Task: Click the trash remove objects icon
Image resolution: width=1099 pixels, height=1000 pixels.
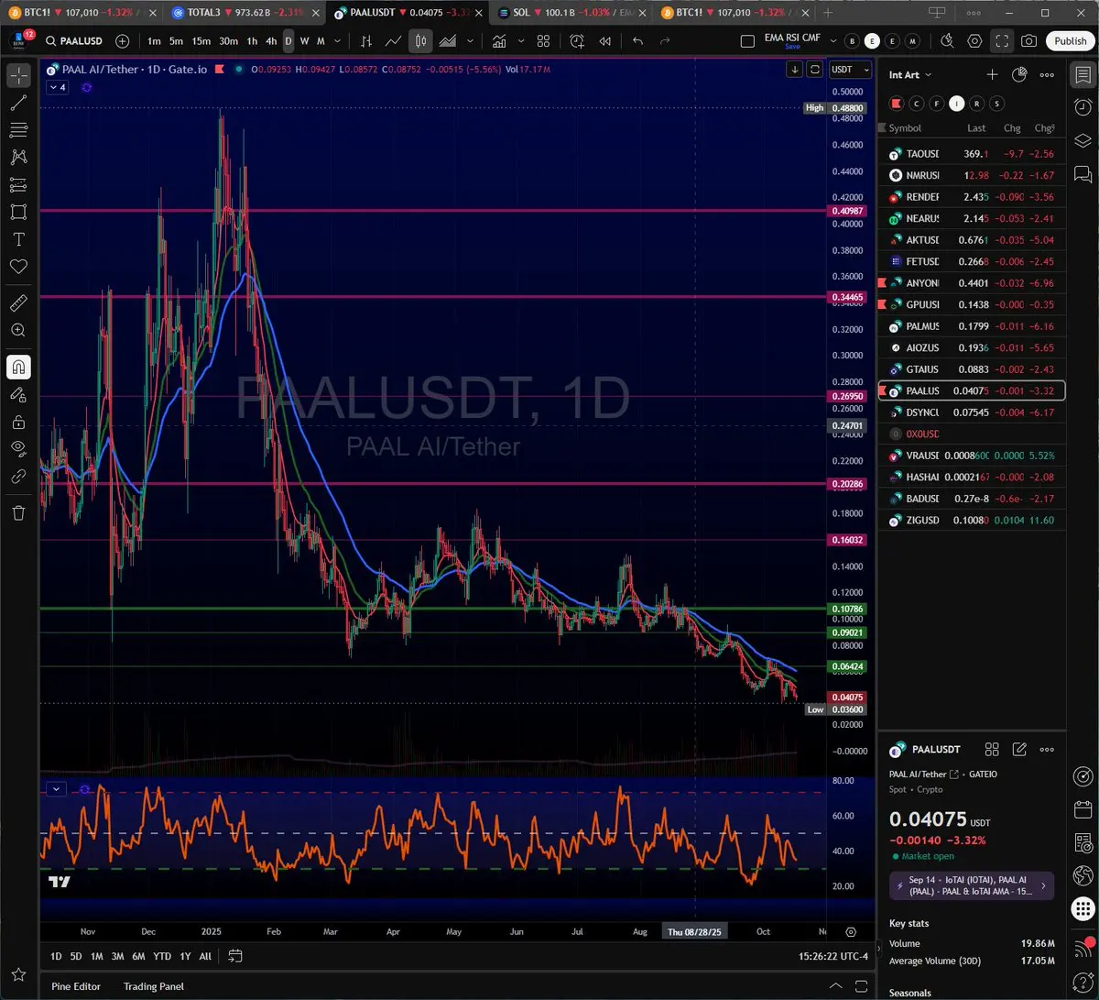Action: pos(18,512)
